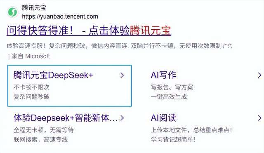Click the 腾讯元宝DeepSeek+ sitelink title
Viewport: 264px width, 153px height.
tap(53, 75)
